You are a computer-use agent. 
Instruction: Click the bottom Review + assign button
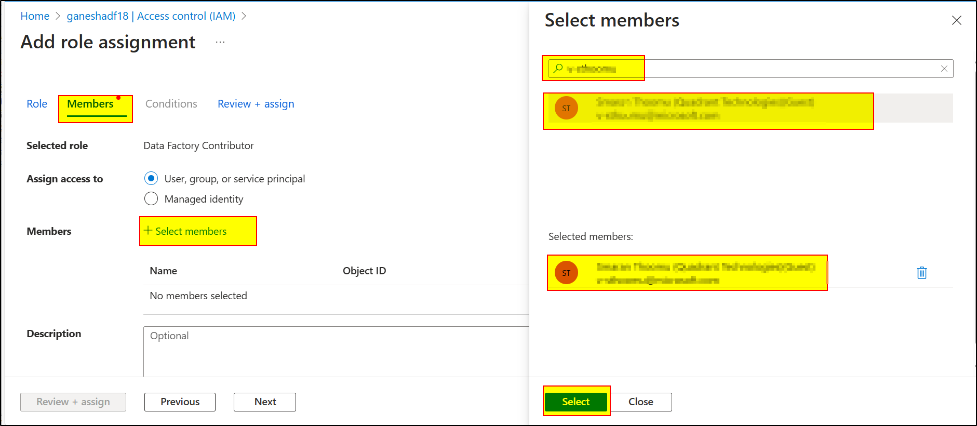tap(73, 402)
